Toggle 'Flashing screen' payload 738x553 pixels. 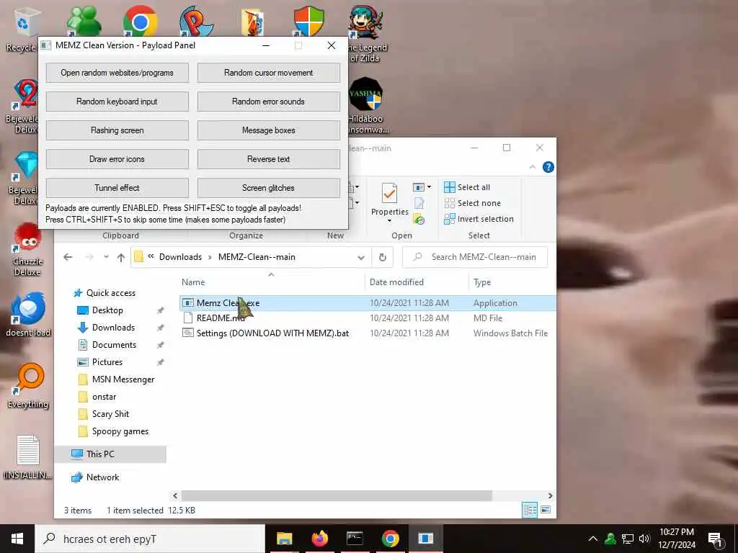(x=117, y=130)
